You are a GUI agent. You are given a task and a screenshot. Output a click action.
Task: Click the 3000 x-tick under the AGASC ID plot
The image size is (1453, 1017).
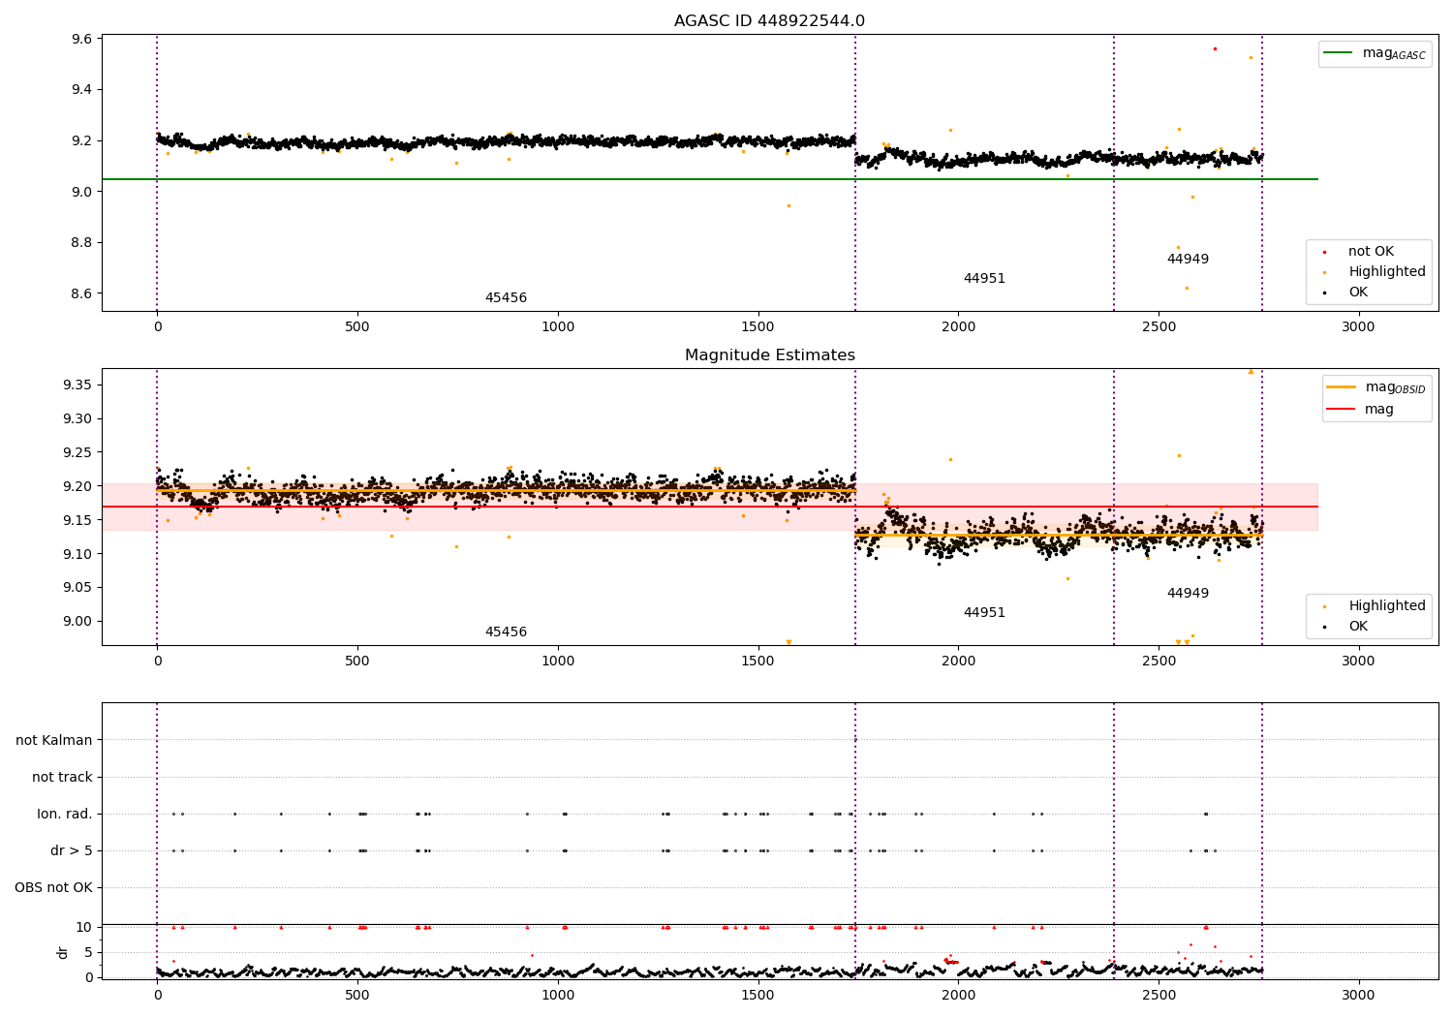[x=1358, y=327]
